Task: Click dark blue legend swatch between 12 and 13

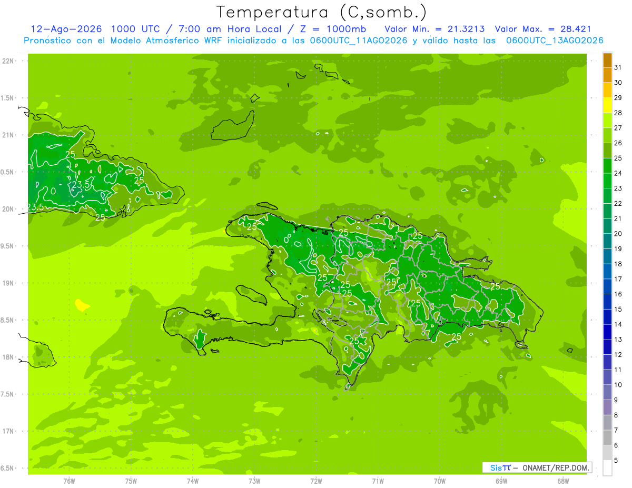Action: tap(607, 347)
